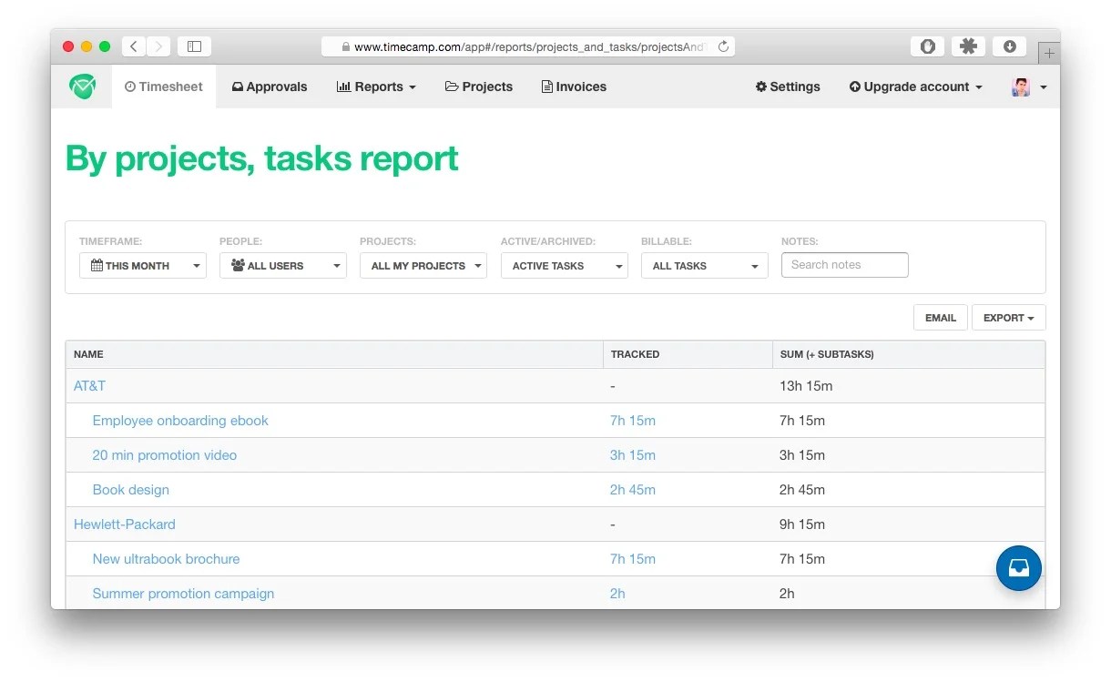Reload the page with the browser refresh icon
Screen dimensions: 1111x682
pos(722,46)
